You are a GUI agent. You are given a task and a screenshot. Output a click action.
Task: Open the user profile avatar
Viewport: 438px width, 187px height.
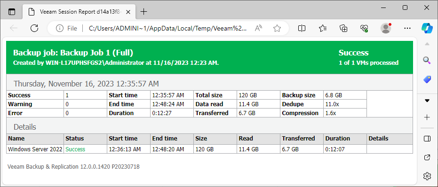point(385,28)
